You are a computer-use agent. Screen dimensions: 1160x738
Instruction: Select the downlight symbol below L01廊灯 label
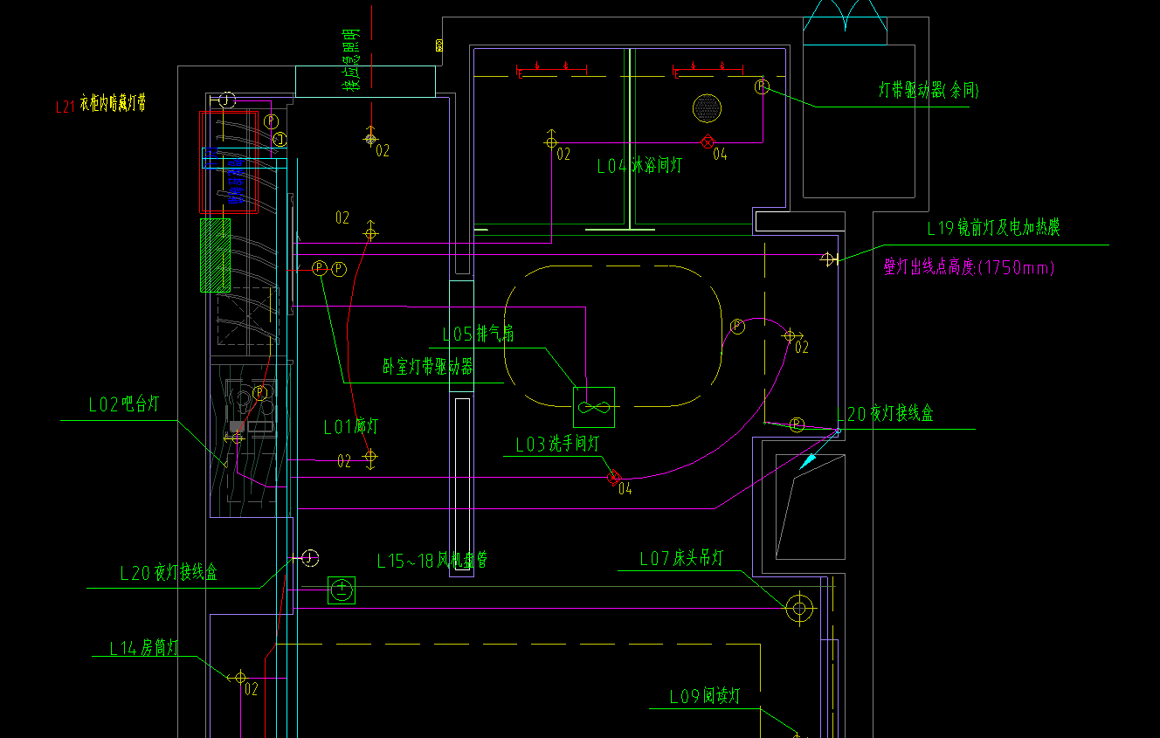coord(370,456)
